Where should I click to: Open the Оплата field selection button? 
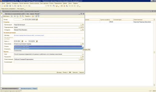[x=83, y=46]
